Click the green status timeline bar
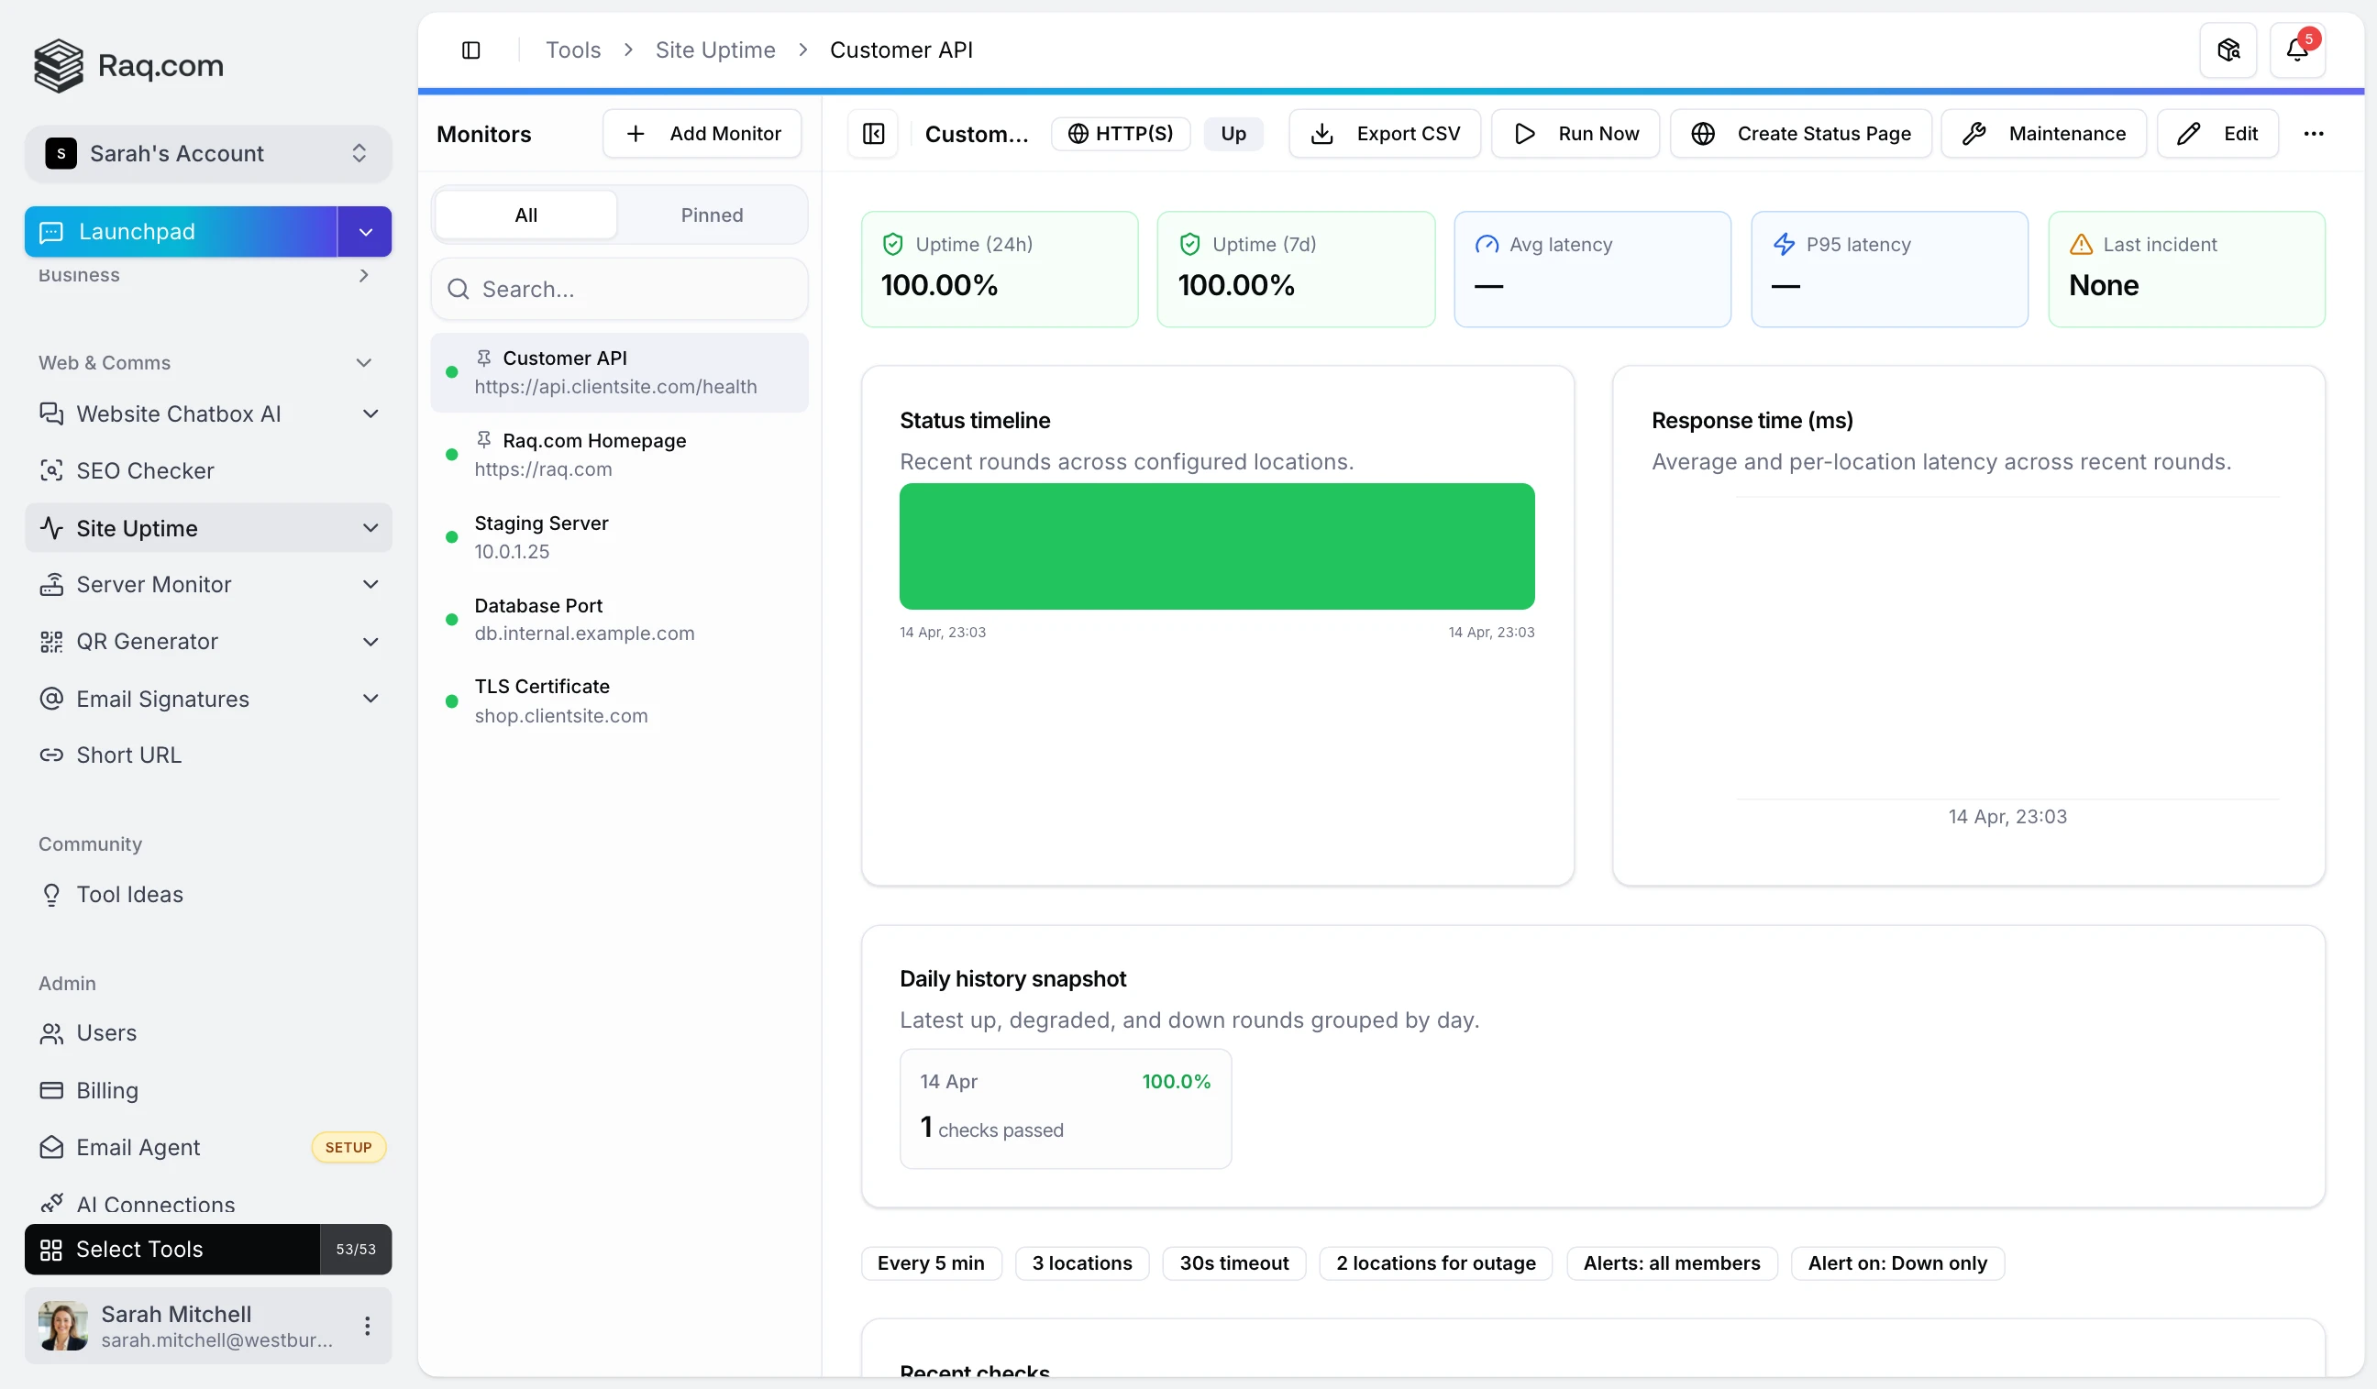 tap(1217, 546)
